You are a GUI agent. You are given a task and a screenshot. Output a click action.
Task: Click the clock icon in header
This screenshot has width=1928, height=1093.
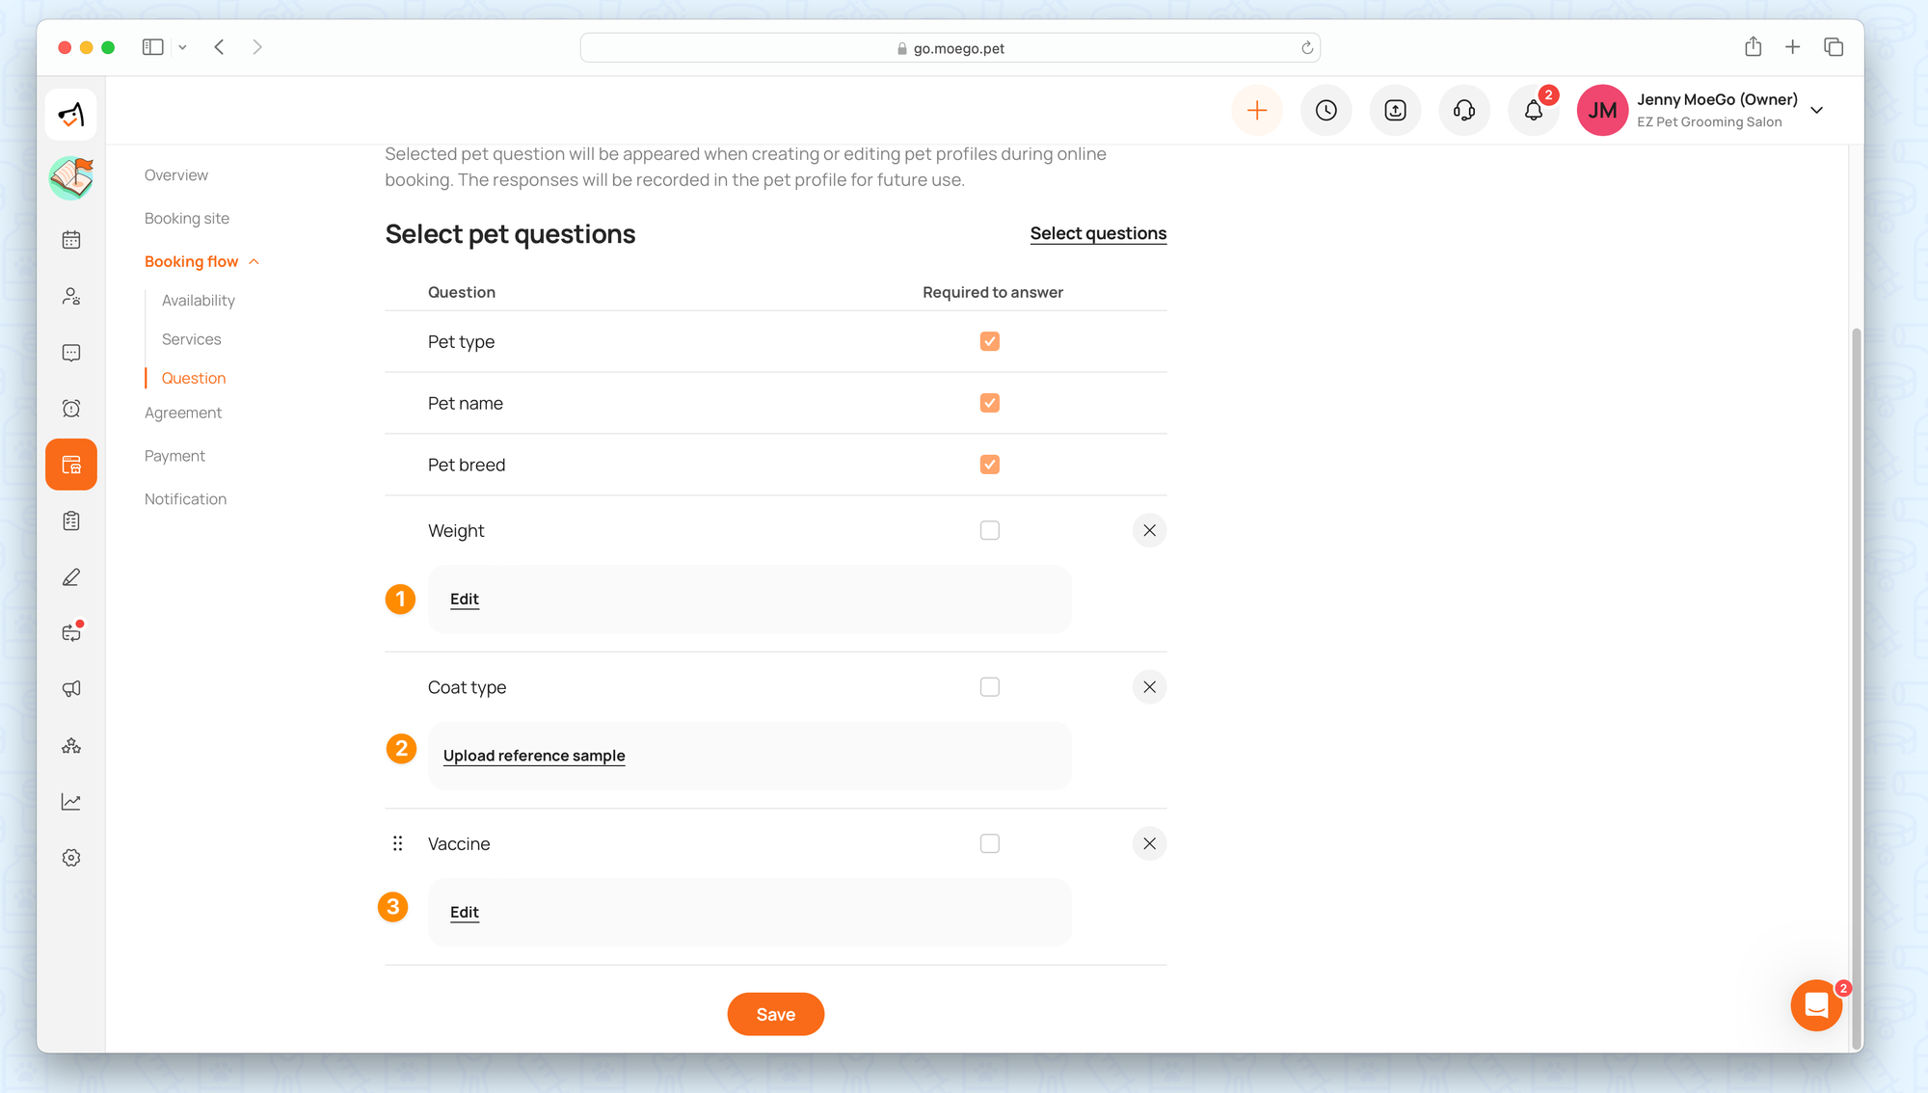click(x=1325, y=111)
